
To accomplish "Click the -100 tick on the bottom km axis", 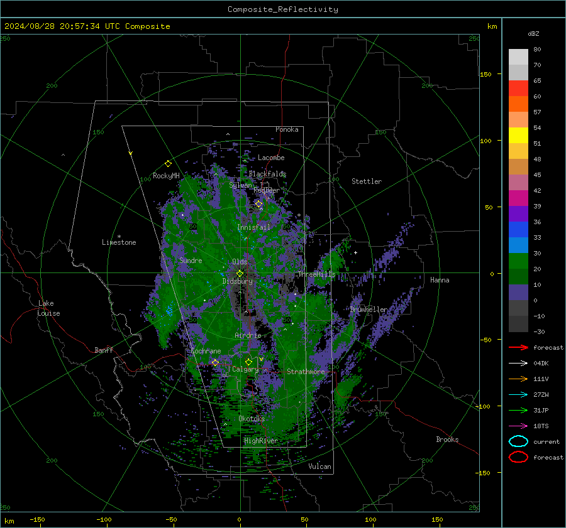I will click(104, 519).
